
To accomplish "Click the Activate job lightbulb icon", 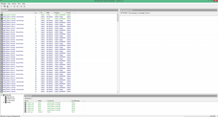I will point(14,6).
